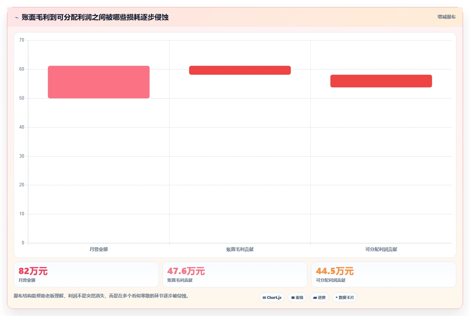The width and height of the screenshot is (470, 316).
Task: Click the 进度 chip
Action: click(319, 297)
